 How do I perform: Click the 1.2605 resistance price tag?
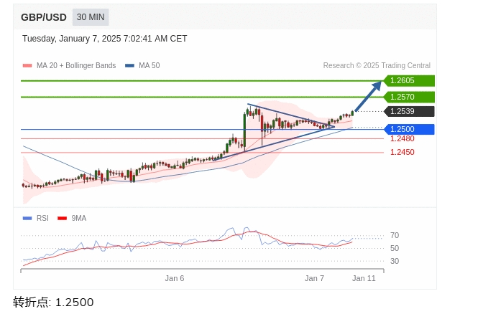coord(409,80)
